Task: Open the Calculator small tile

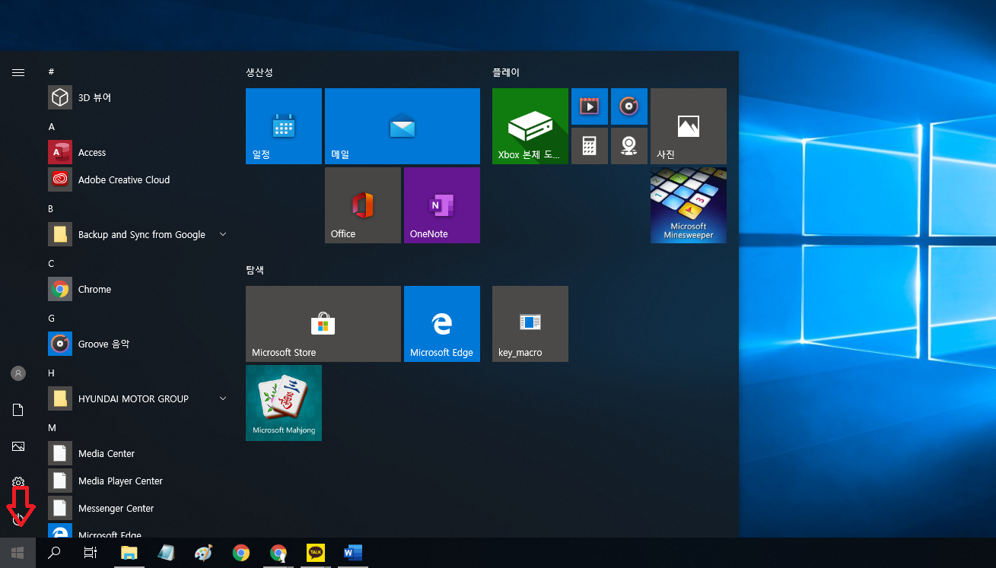Action: 590,146
